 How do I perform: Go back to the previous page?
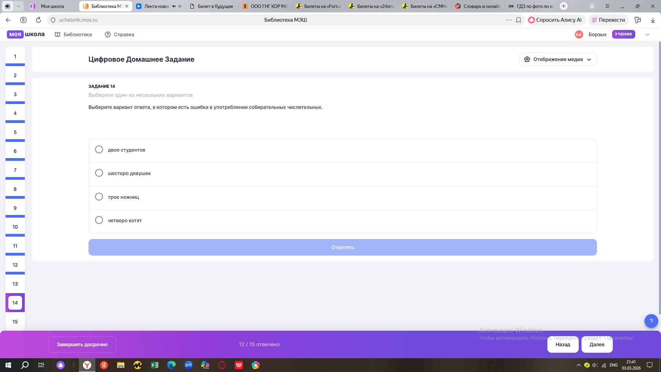pos(8,20)
